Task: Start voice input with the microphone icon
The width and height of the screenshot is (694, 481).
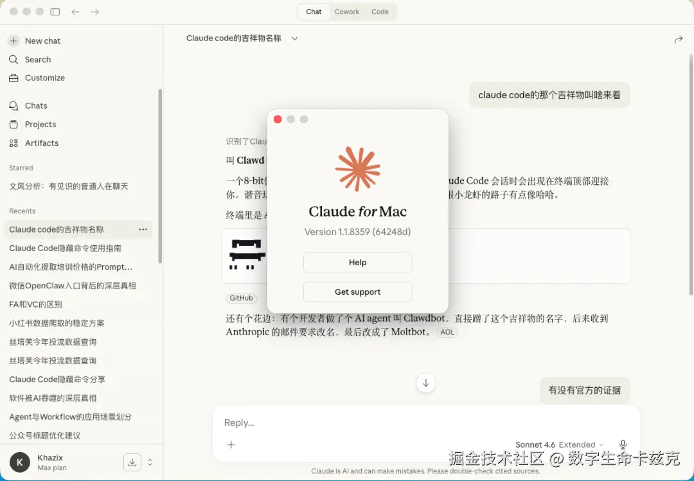Action: (623, 444)
